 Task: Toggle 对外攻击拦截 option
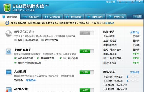pyautogui.click(x=50, y=40)
